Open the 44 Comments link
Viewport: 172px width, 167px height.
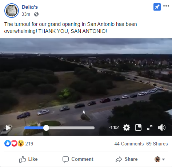[x=129, y=144]
